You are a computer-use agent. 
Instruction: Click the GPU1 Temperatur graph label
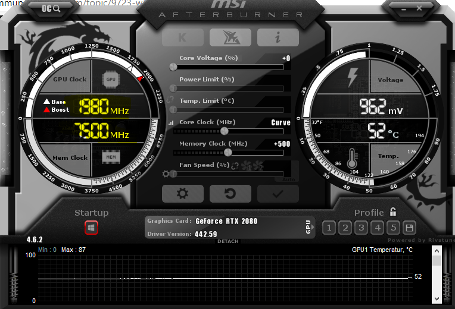point(382,250)
